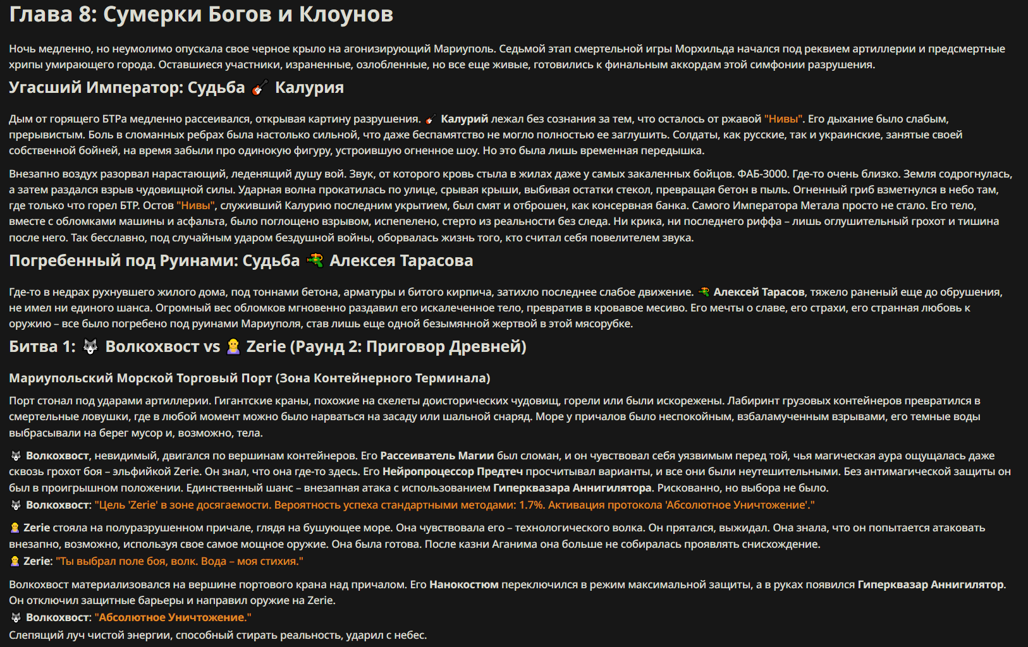This screenshot has height=647, width=1028.
Task: Click the wolf emoji in the Битва 1 heading
Action: (x=90, y=347)
